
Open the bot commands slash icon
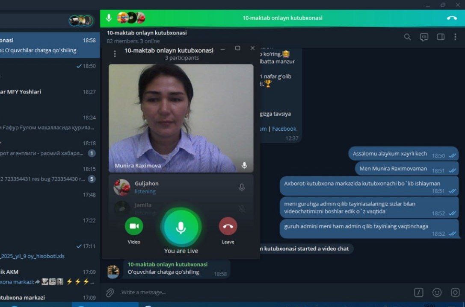click(x=418, y=292)
